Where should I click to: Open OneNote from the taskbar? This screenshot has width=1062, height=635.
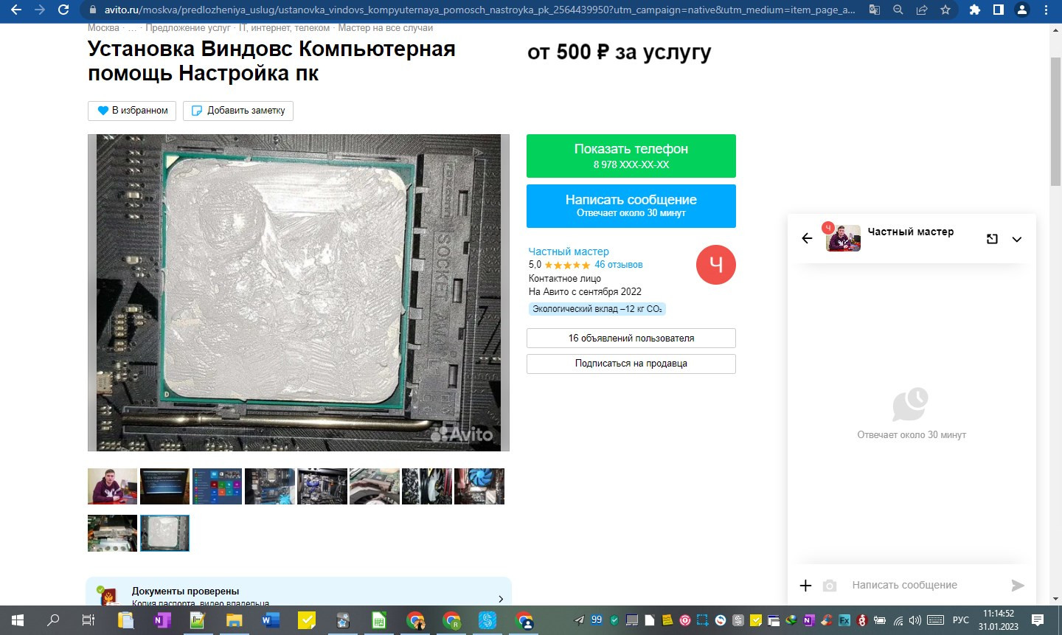162,620
